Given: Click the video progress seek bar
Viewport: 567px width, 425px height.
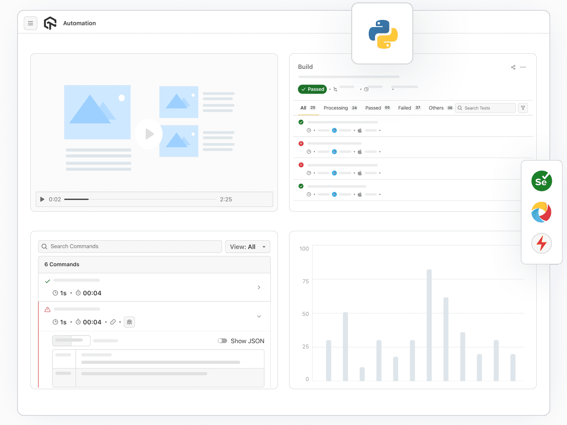Looking at the screenshot, I should click(x=140, y=199).
